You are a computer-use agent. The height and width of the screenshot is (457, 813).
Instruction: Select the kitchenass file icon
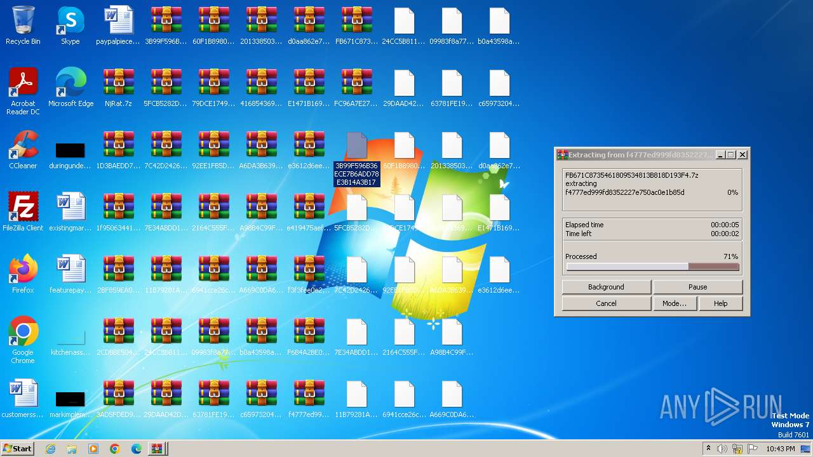[71, 343]
